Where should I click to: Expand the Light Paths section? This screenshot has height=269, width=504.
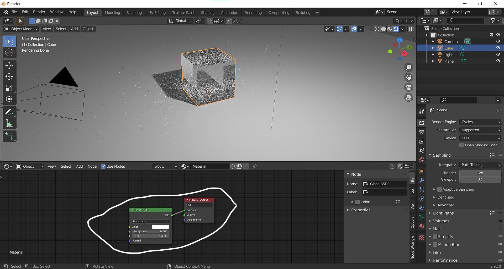(443, 213)
